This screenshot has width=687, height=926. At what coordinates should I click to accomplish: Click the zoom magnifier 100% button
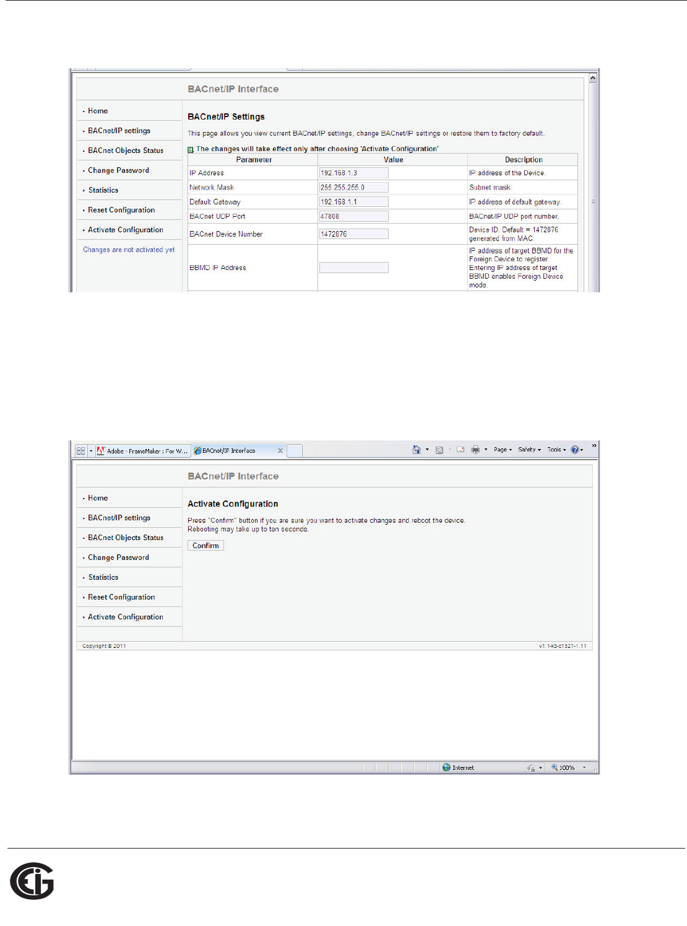pyautogui.click(x=563, y=767)
